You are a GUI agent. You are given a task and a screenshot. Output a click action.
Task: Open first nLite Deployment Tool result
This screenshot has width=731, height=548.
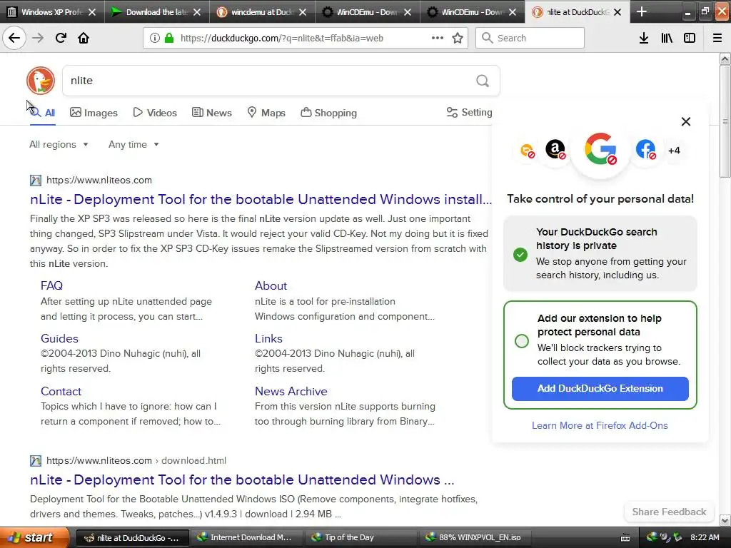tap(261, 200)
